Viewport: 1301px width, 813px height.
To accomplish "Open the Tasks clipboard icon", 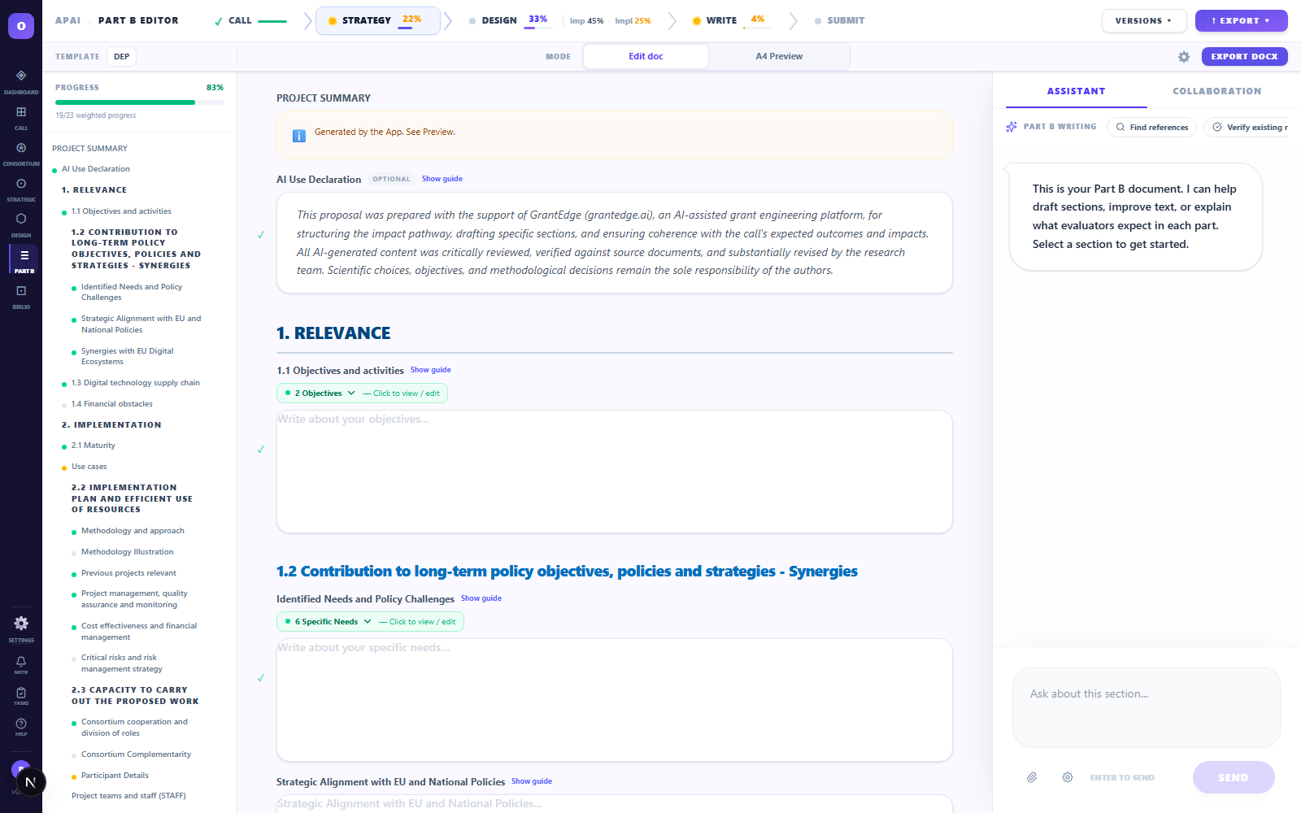I will point(21,693).
